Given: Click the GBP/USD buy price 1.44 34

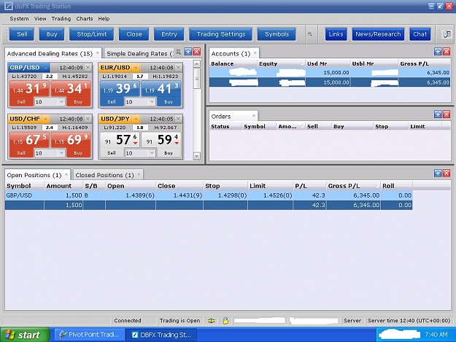Looking at the screenshot, I should [71, 89].
